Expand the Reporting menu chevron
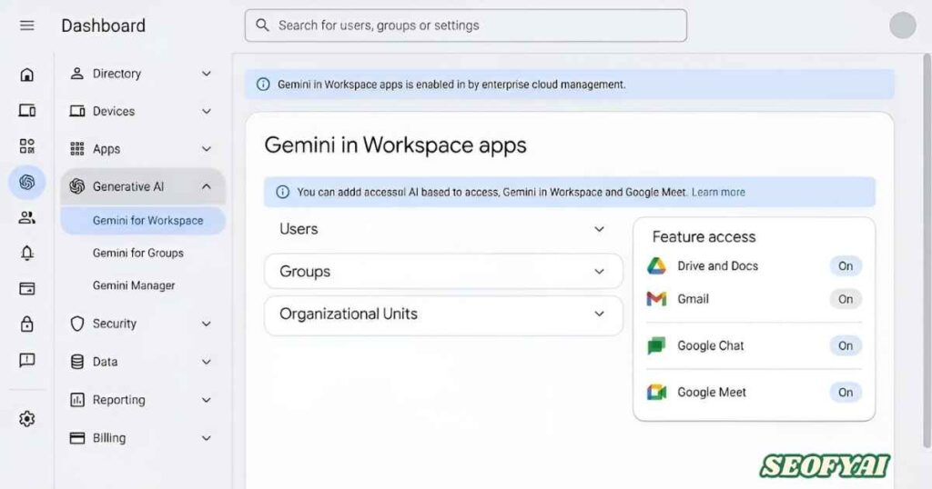This screenshot has width=932, height=489. point(207,400)
